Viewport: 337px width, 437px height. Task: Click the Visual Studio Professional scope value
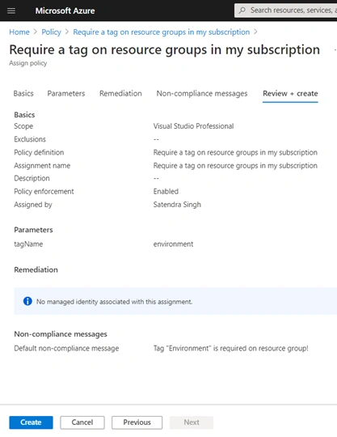193,126
